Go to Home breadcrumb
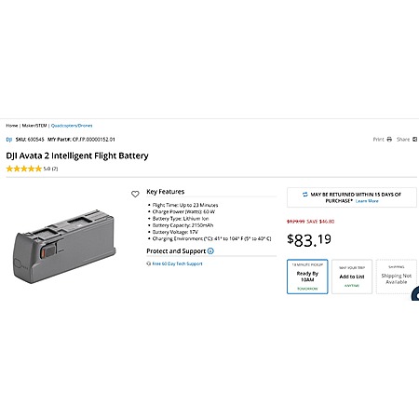 pos(12,126)
